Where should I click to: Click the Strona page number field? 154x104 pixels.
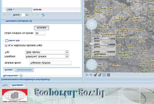(23, 15)
